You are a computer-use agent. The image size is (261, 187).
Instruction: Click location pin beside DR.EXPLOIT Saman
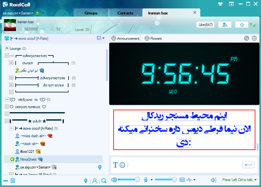tap(100, 167)
